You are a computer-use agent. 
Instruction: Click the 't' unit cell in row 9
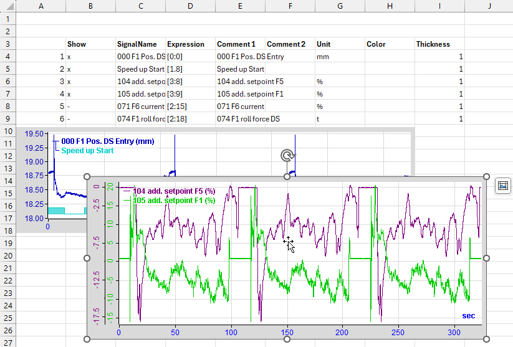pos(340,119)
